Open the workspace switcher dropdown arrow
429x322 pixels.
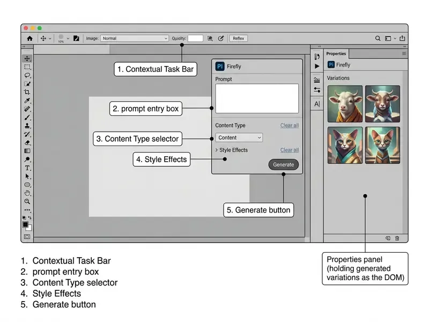[x=395, y=39]
